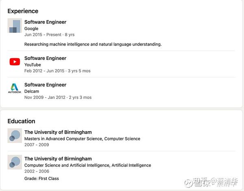This screenshot has height=191, width=244.
Task: Select the Researching machine intelligence description text
Action: (93, 44)
